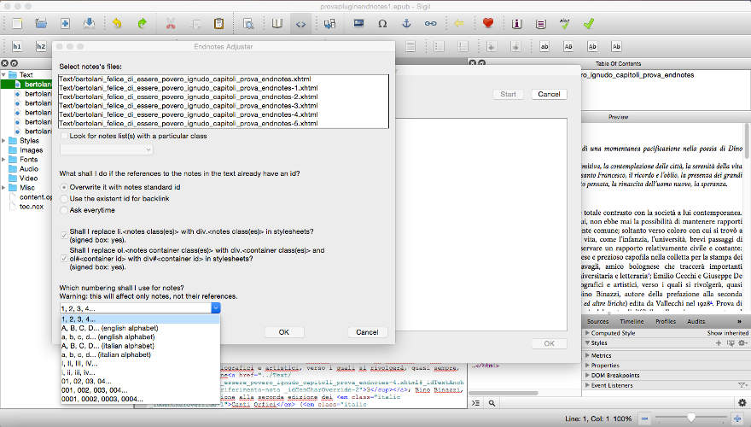Open the Metadata Editor icon
Viewport: 751px width, 427px height.
point(517,23)
